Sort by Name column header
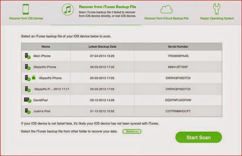This screenshot has width=242, height=156. [x=46, y=46]
